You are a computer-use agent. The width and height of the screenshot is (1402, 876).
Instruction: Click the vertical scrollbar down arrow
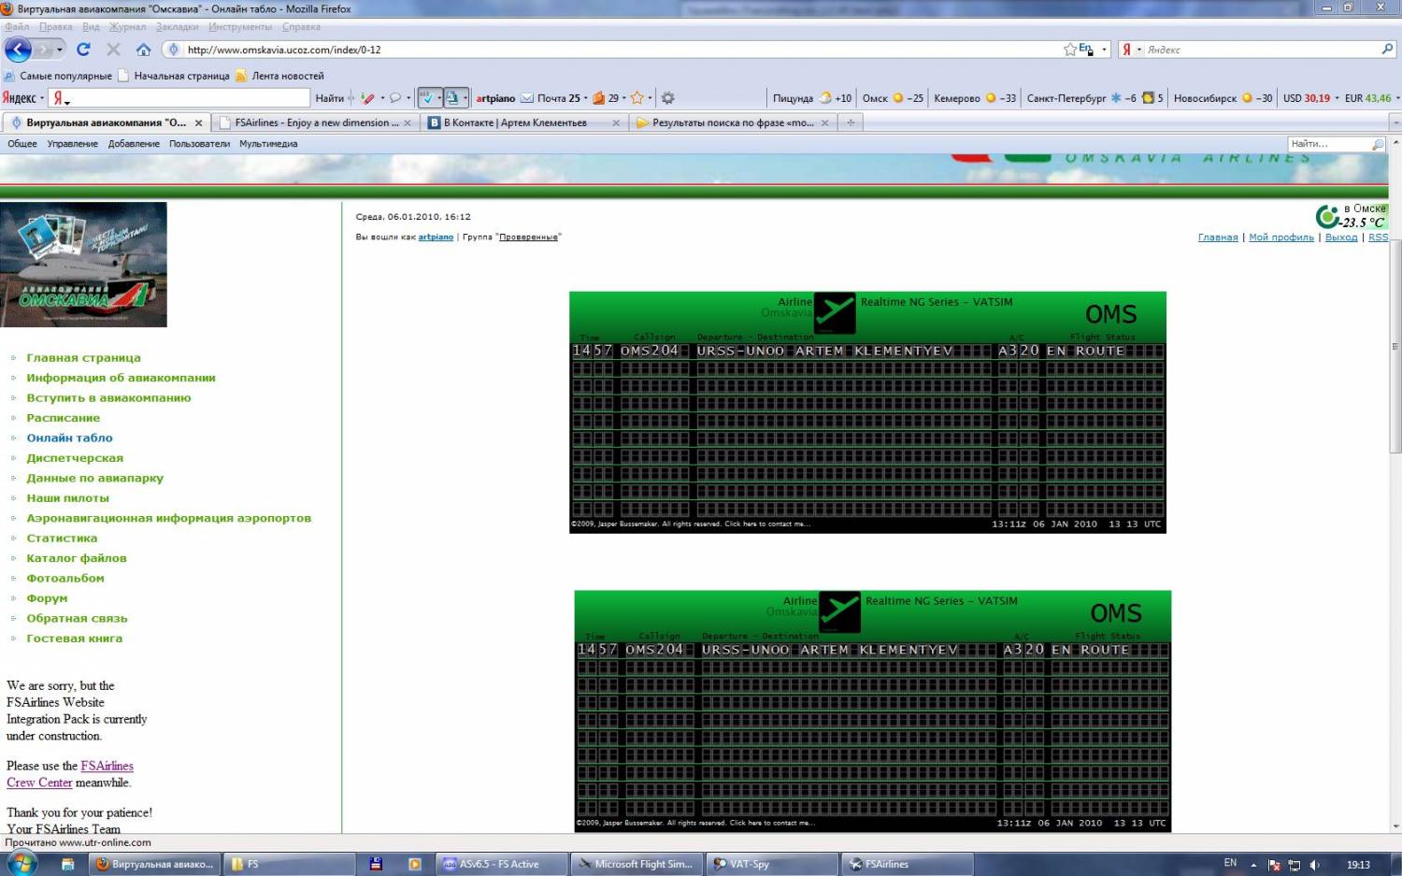tap(1395, 826)
